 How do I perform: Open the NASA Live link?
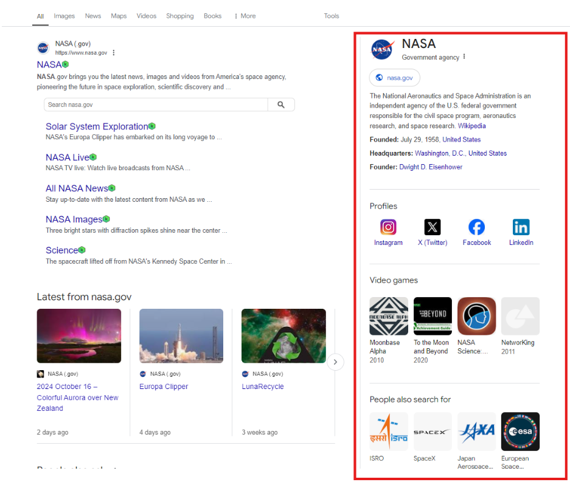68,157
